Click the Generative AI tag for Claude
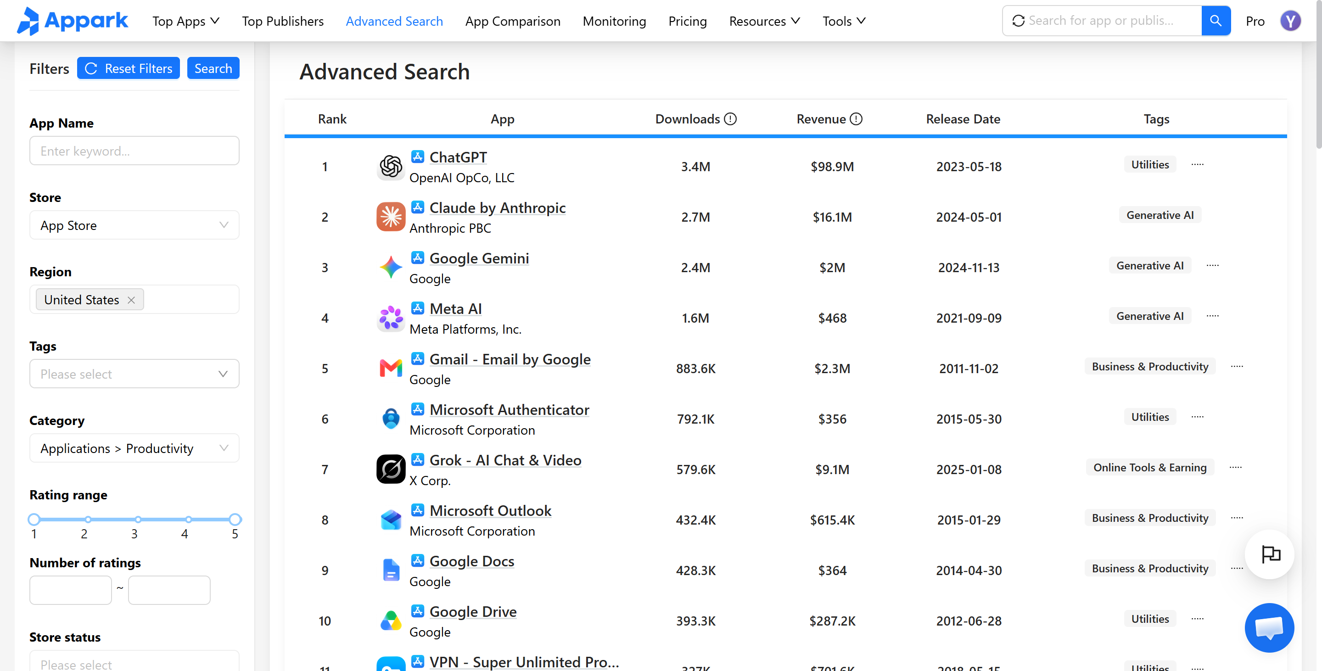The image size is (1322, 671). [1160, 215]
